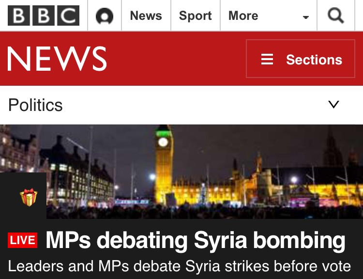Click 'Leaders and MPs debate Syria strikes' summary

(x=180, y=266)
